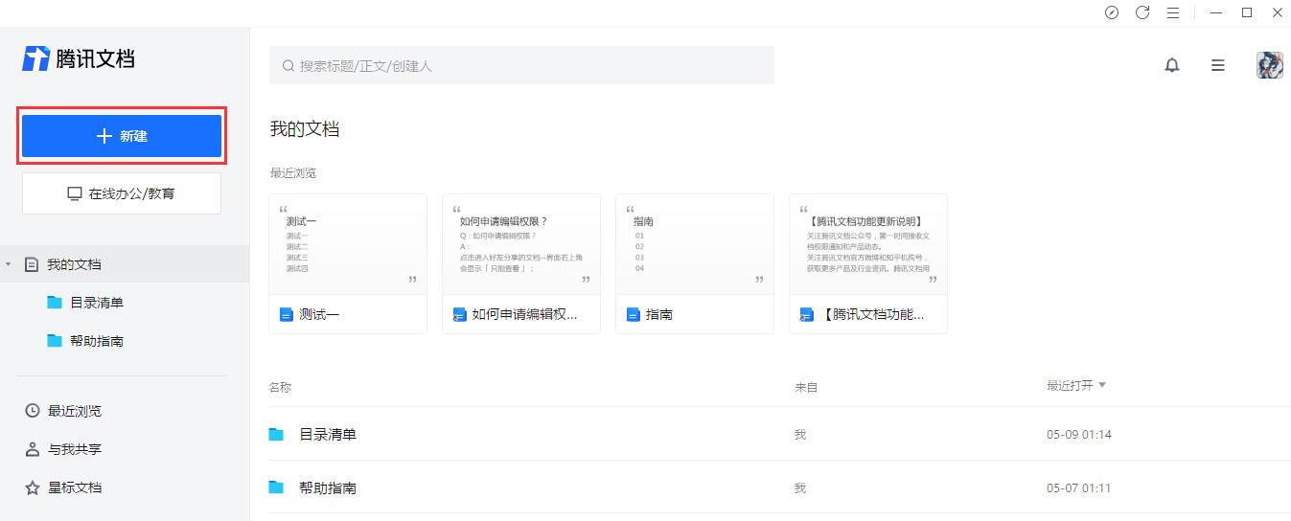Open 目录清单 row name in list
Viewport: 1291px width, 521px height.
tap(328, 434)
